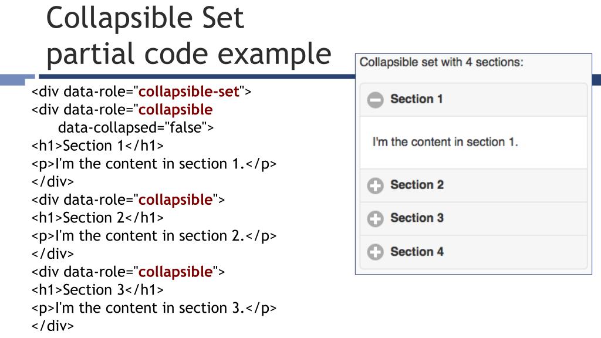Click the section 2 paragraph code line
This screenshot has width=601, height=338.
pos(154,236)
